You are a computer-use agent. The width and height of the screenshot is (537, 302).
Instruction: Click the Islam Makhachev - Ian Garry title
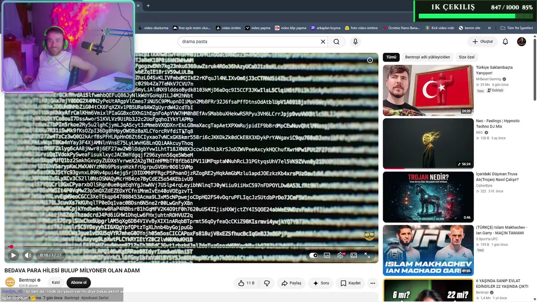[501, 230]
